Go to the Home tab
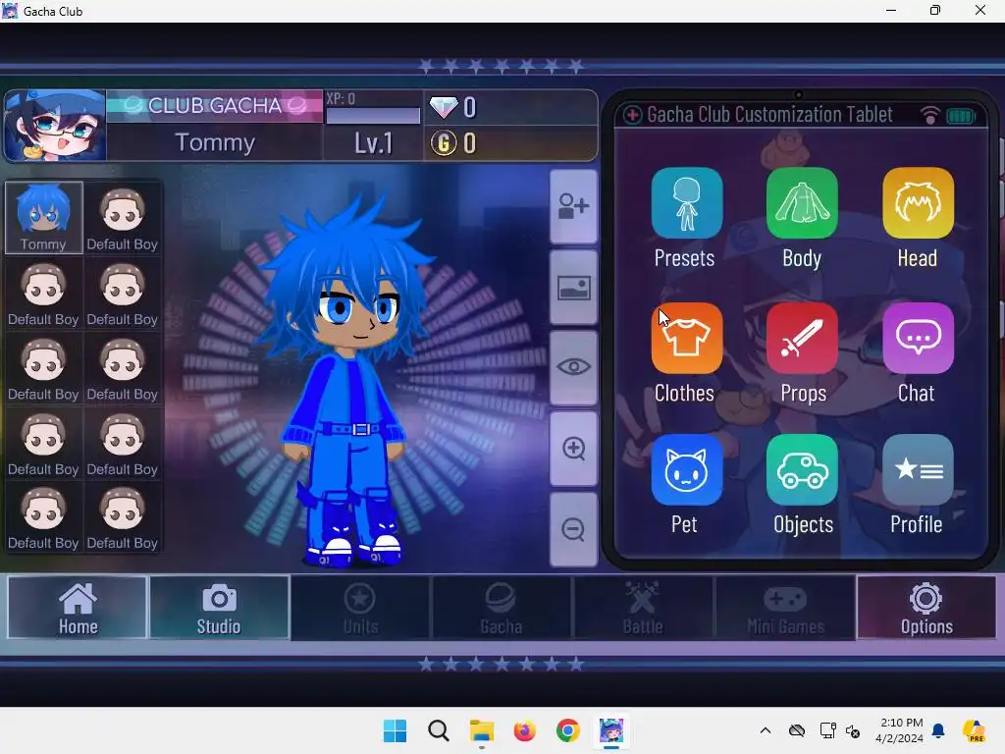 click(x=78, y=608)
